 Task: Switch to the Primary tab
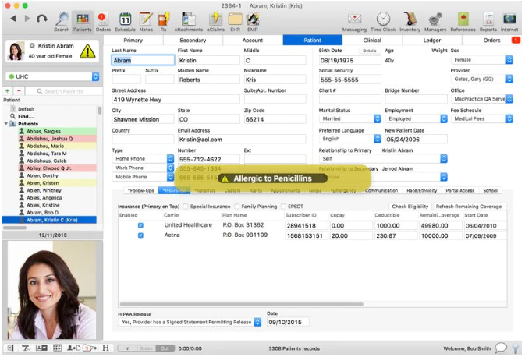pos(133,41)
